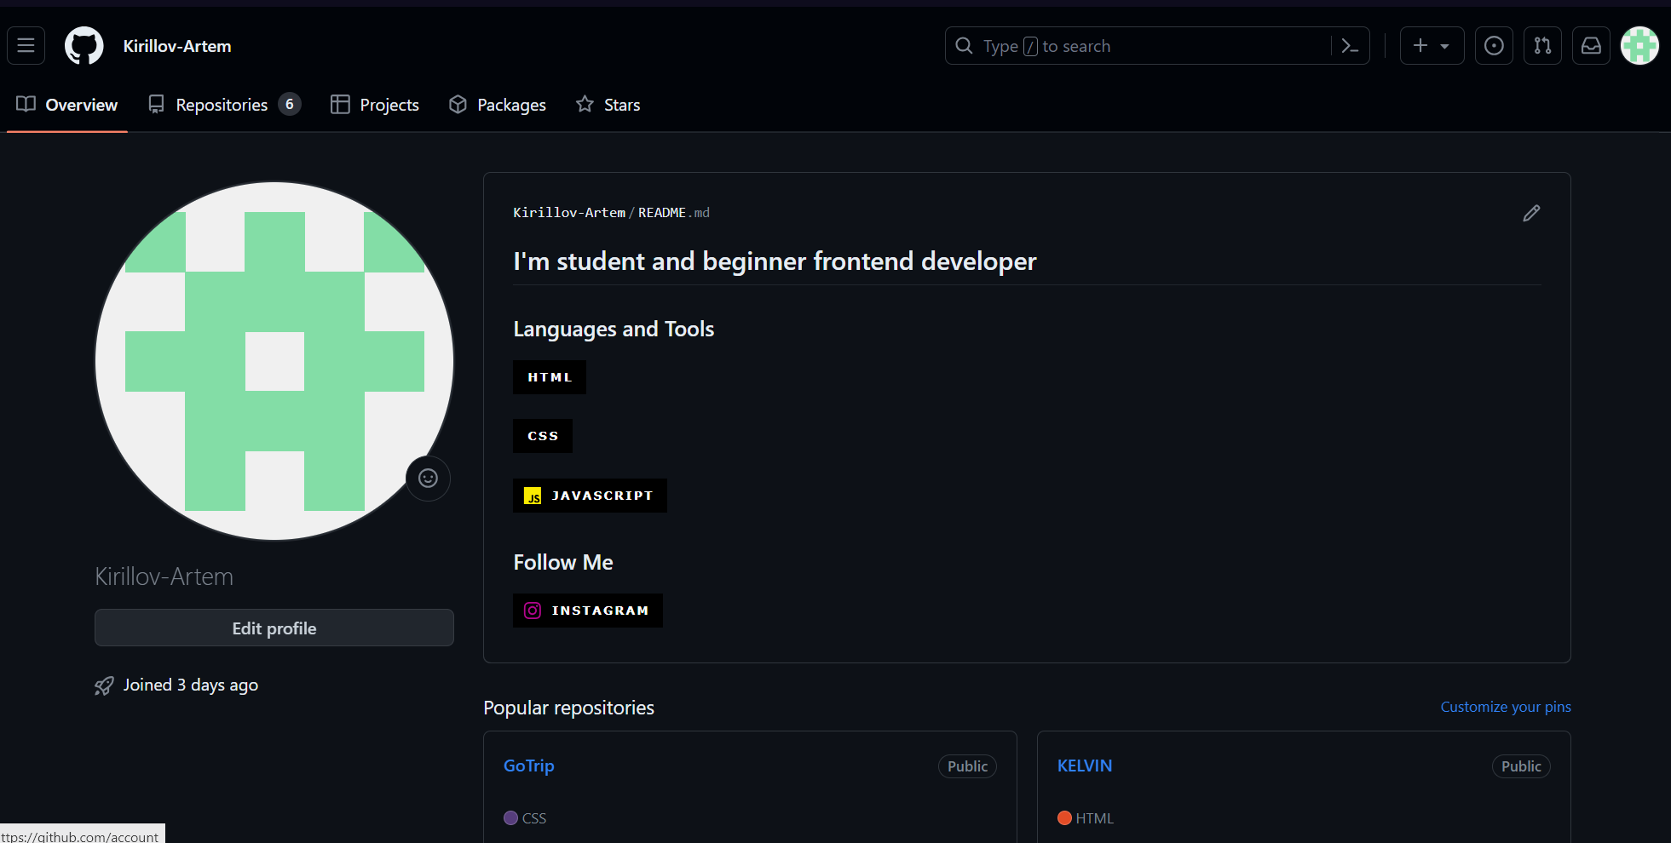Expand the create-new dropdown arrow

[1444, 47]
